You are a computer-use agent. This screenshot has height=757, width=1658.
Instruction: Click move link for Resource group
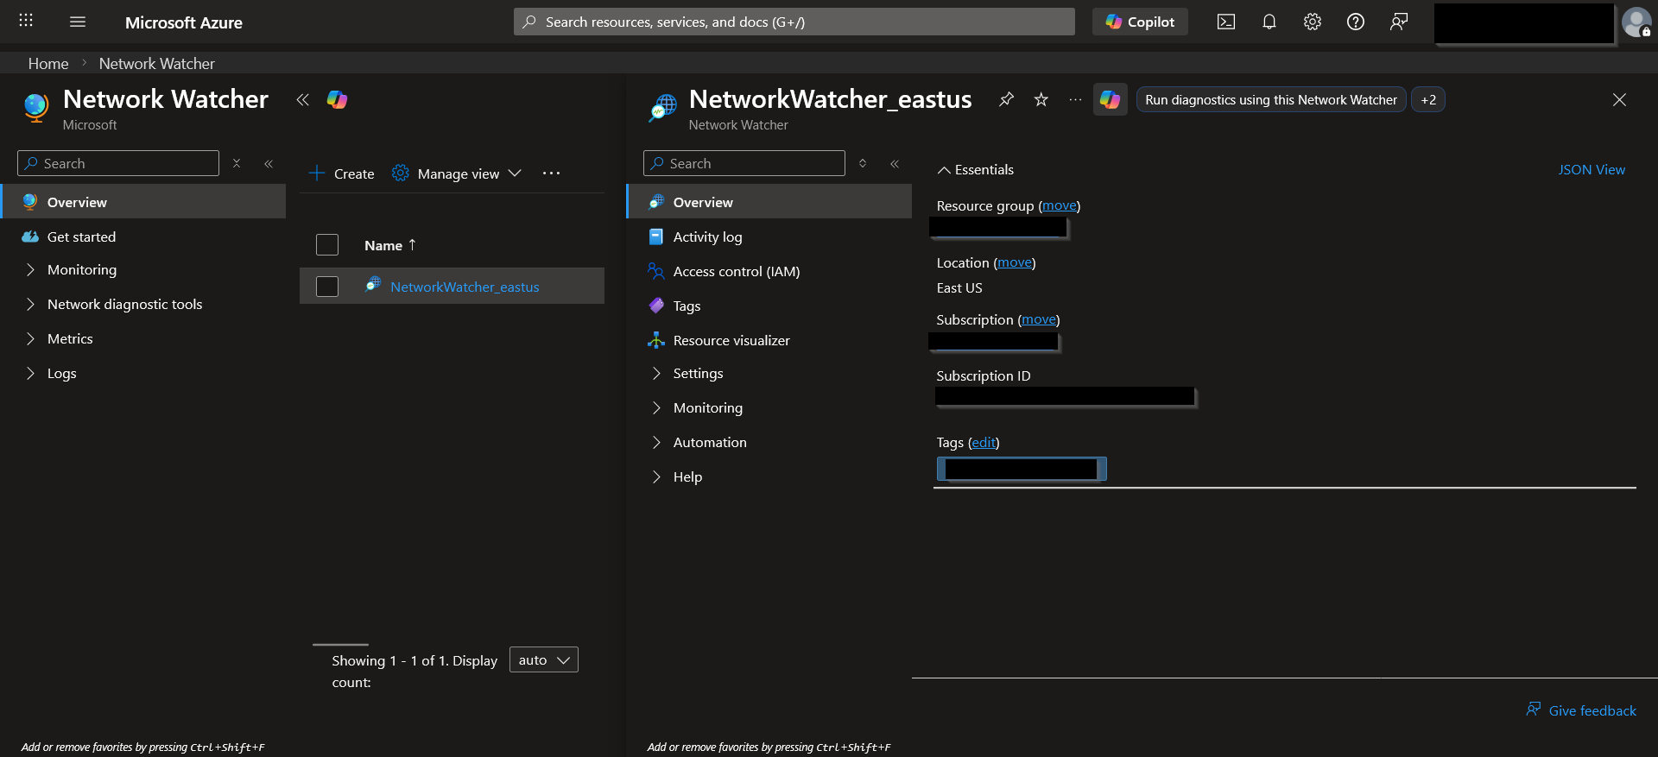[x=1060, y=205]
